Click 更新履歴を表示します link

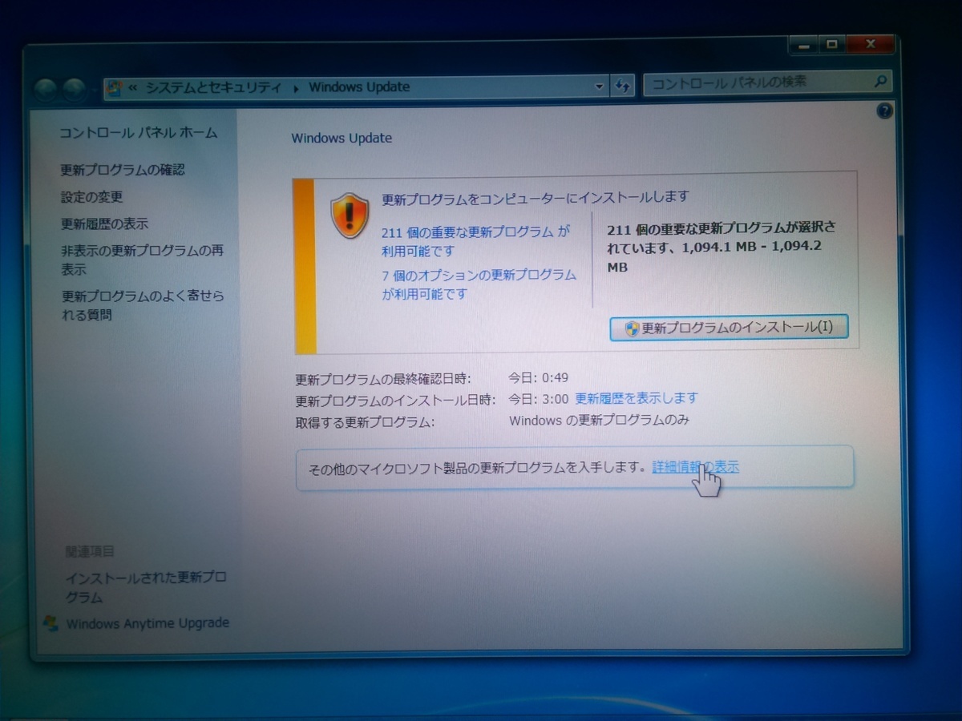637,397
